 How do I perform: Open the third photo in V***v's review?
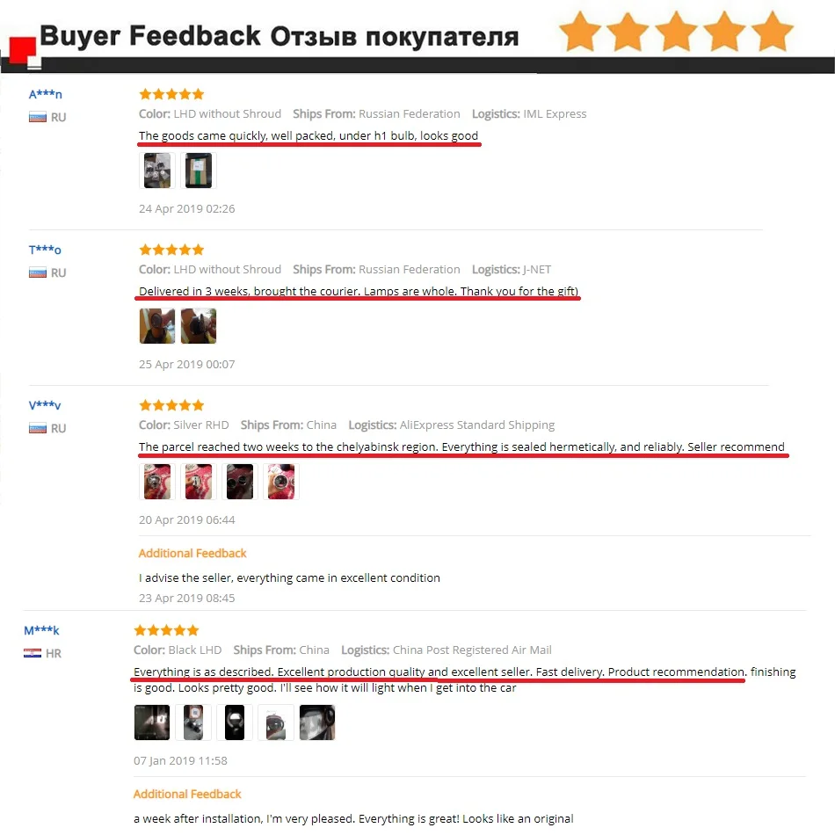click(x=240, y=482)
